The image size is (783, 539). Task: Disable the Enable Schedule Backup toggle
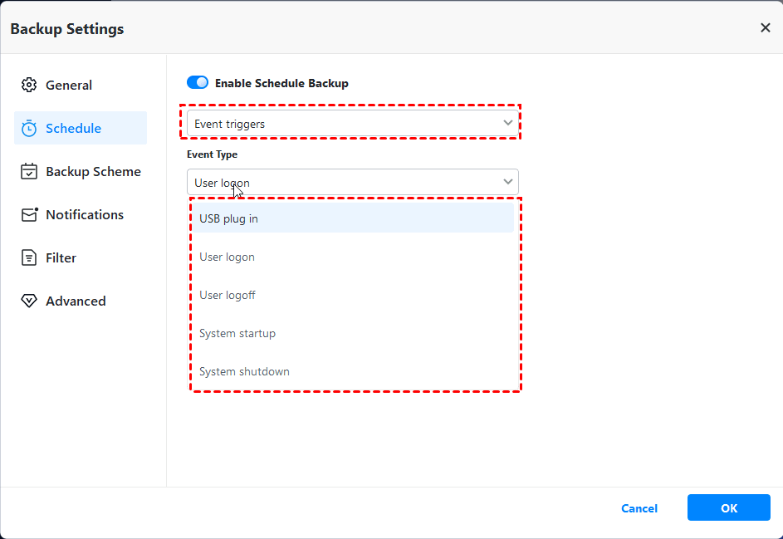pos(198,83)
